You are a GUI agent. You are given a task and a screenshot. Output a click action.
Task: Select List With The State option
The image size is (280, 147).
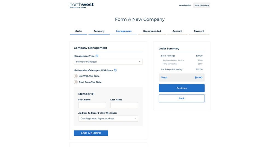tap(76, 76)
